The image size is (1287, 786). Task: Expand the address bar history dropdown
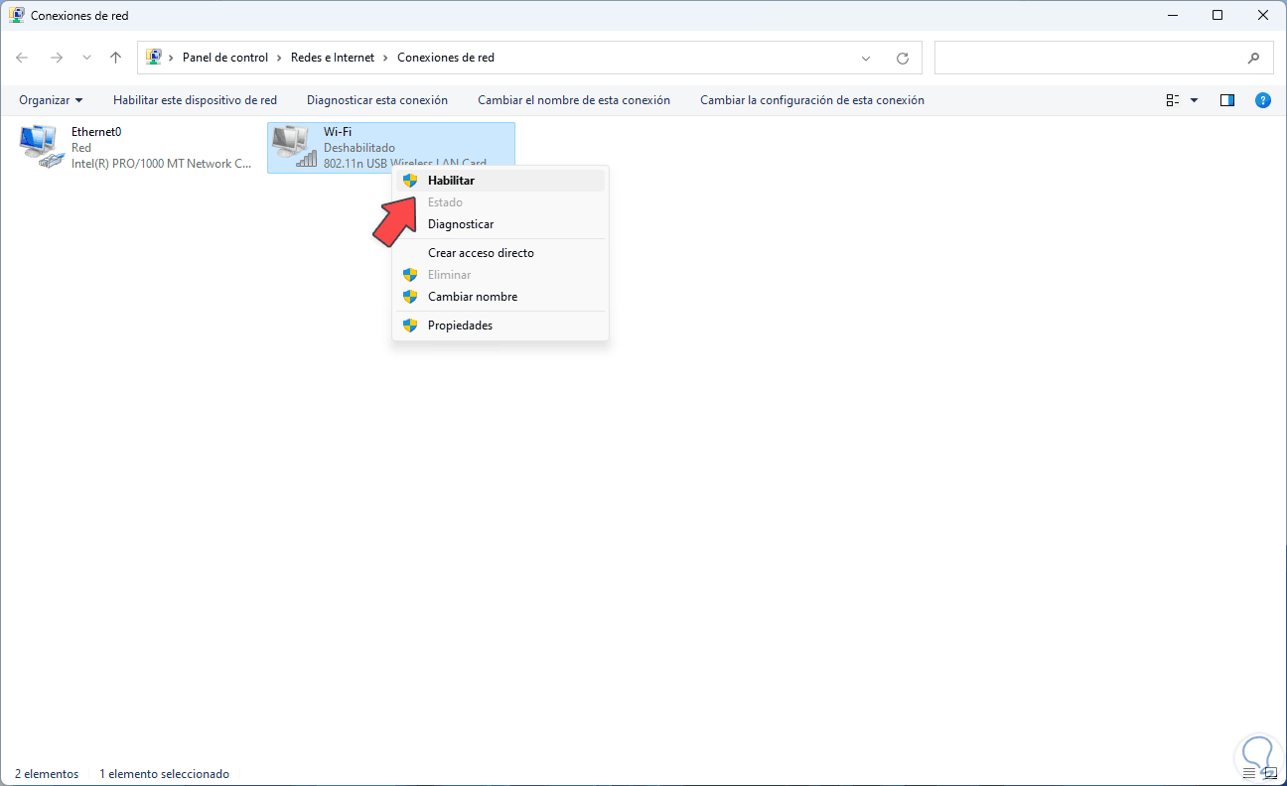(x=867, y=58)
